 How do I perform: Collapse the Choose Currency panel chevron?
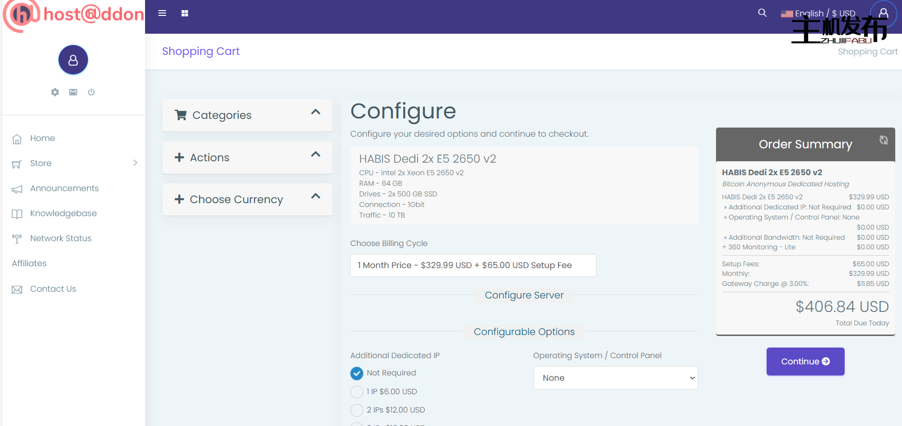316,196
